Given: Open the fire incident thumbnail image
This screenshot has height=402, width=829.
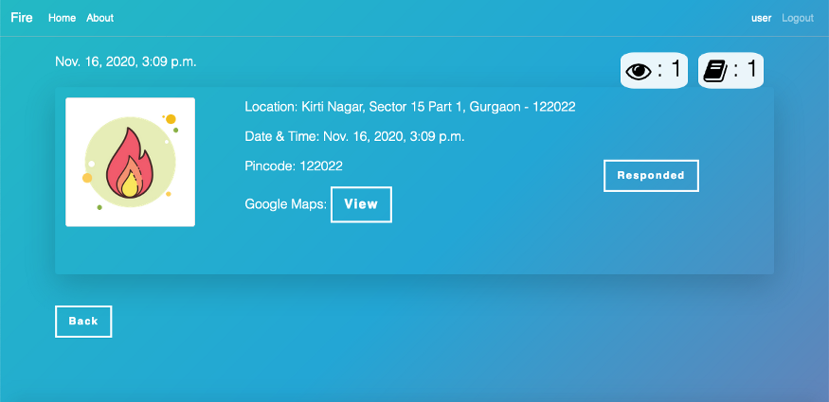Looking at the screenshot, I should coord(130,162).
